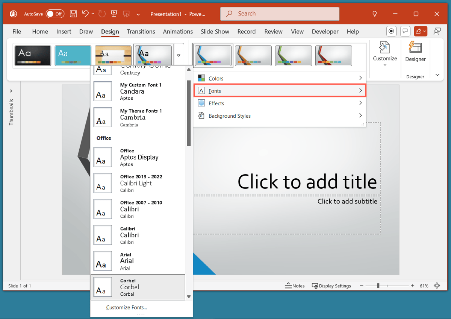Start presentation from beginning icon

tap(114, 14)
